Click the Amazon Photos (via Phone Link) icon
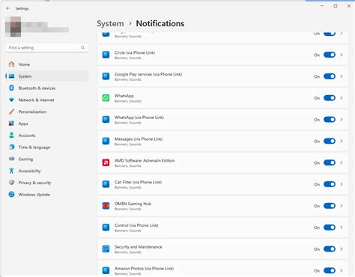Screen dimensions: 355x277 pyautogui.click(x=106, y=270)
